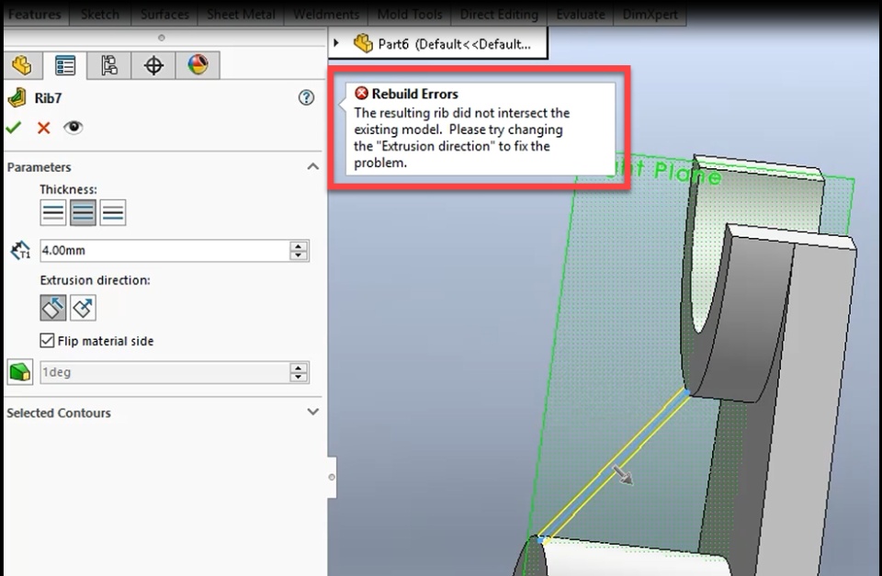
Task: Increase rib thickness with up arrow
Action: (x=299, y=246)
